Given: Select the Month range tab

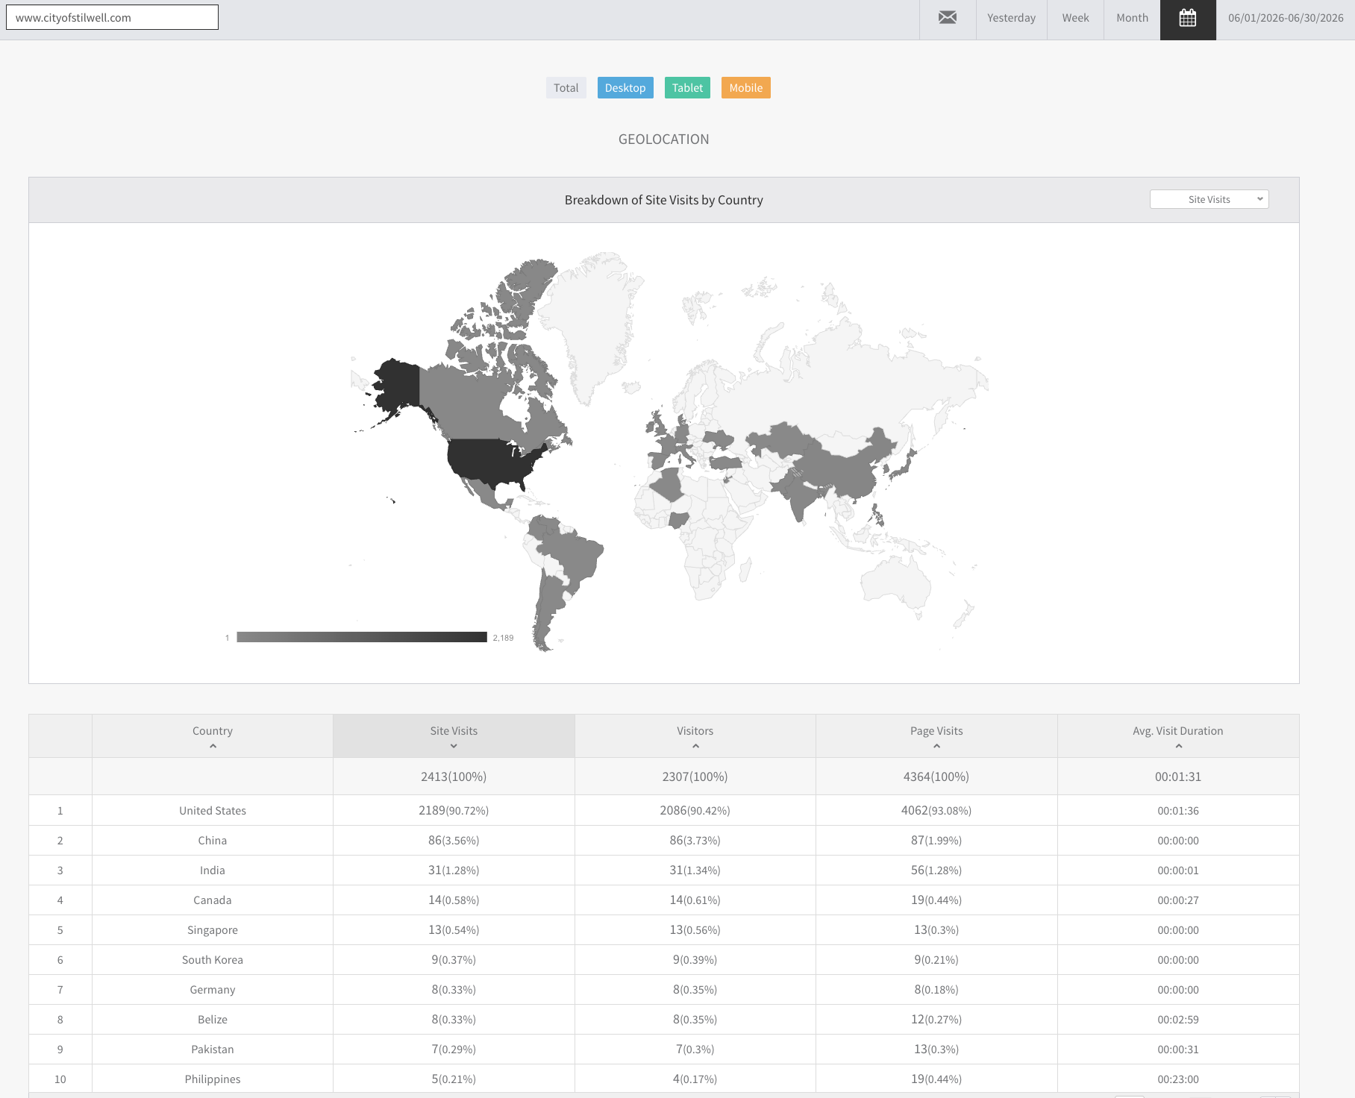Looking at the screenshot, I should (x=1132, y=18).
